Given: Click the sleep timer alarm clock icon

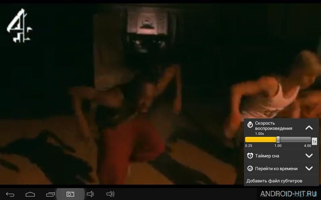Looking at the screenshot, I should [250, 156].
